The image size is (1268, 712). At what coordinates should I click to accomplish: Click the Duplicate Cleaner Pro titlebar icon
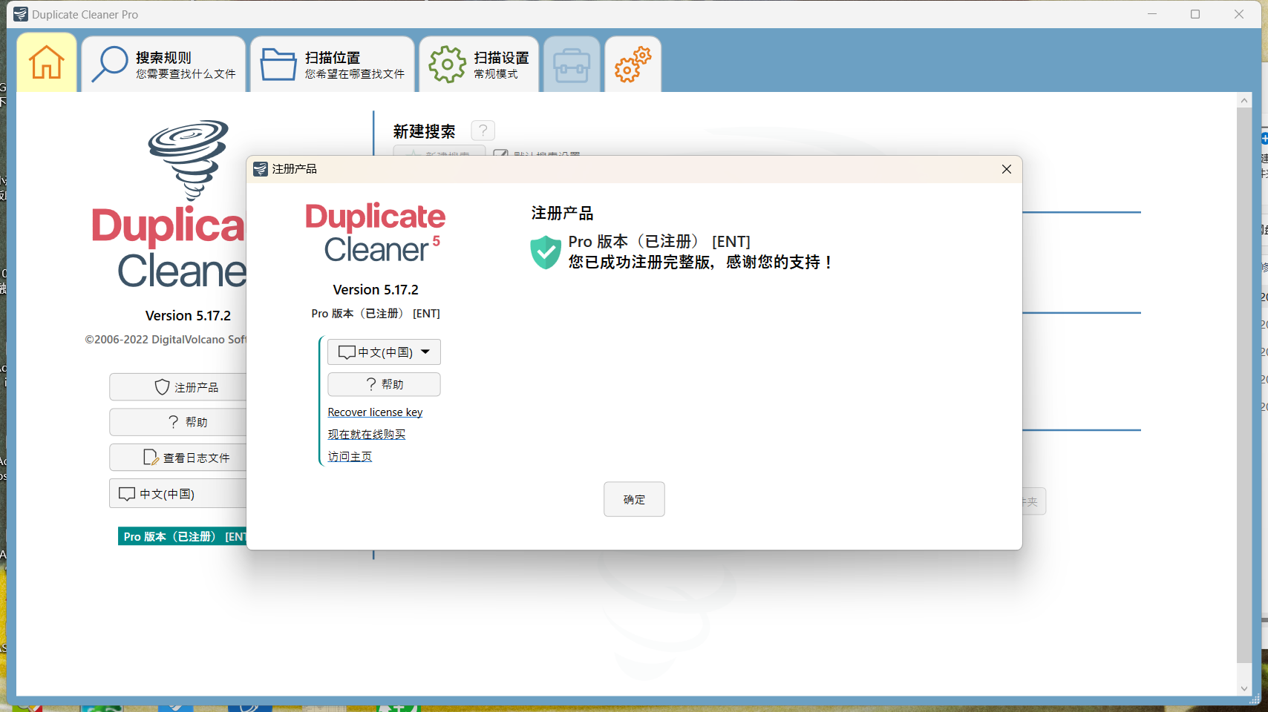21,14
